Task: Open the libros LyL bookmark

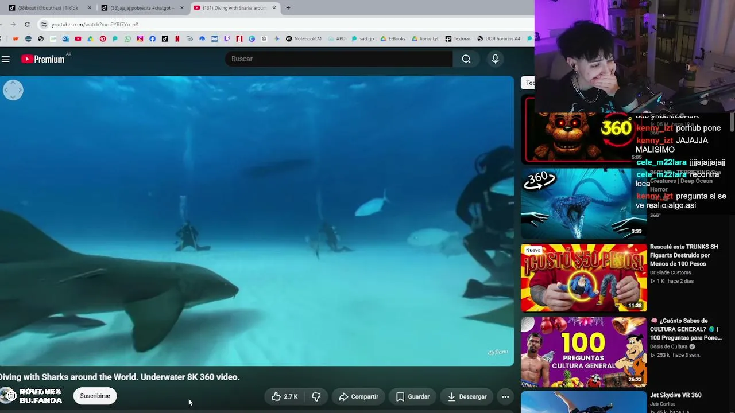Action: [425, 39]
